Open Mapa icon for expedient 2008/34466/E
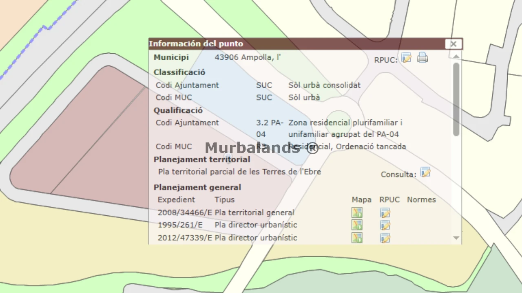The height and width of the screenshot is (293, 522). (357, 213)
